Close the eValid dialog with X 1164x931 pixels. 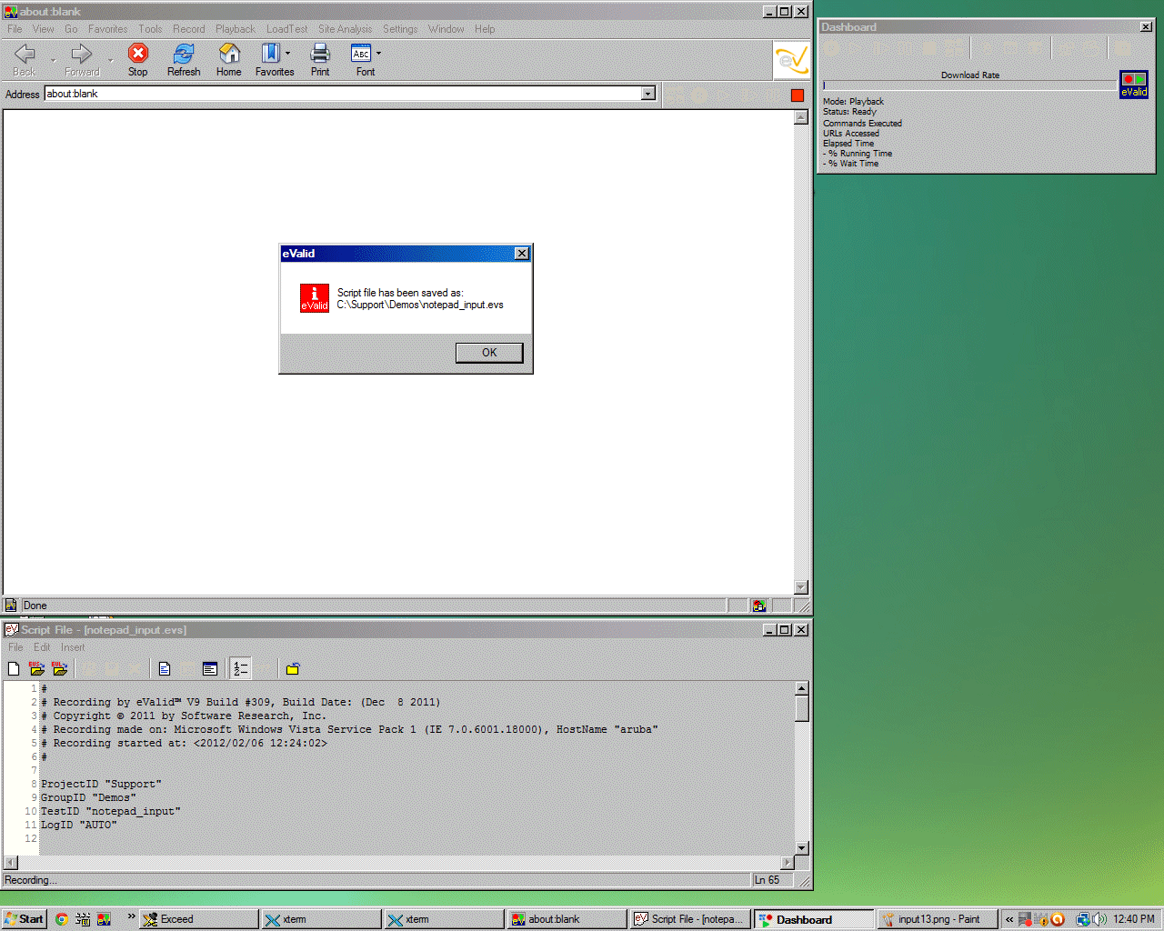coord(521,254)
